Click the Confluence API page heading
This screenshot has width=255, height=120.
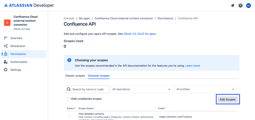click(x=80, y=24)
